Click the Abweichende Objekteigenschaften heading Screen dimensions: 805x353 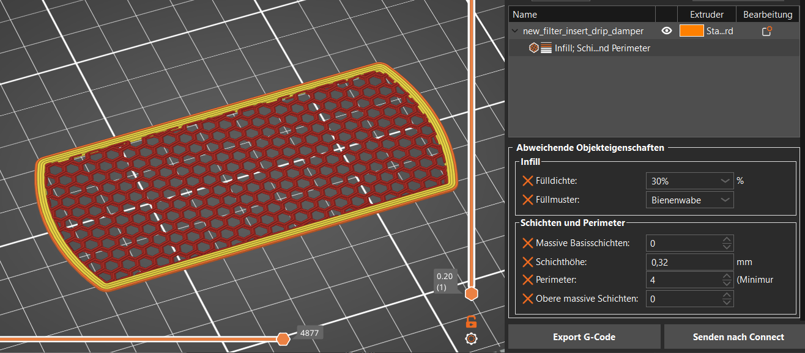[x=590, y=147]
